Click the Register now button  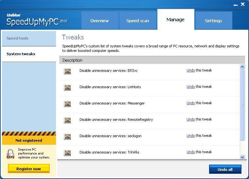point(29,169)
